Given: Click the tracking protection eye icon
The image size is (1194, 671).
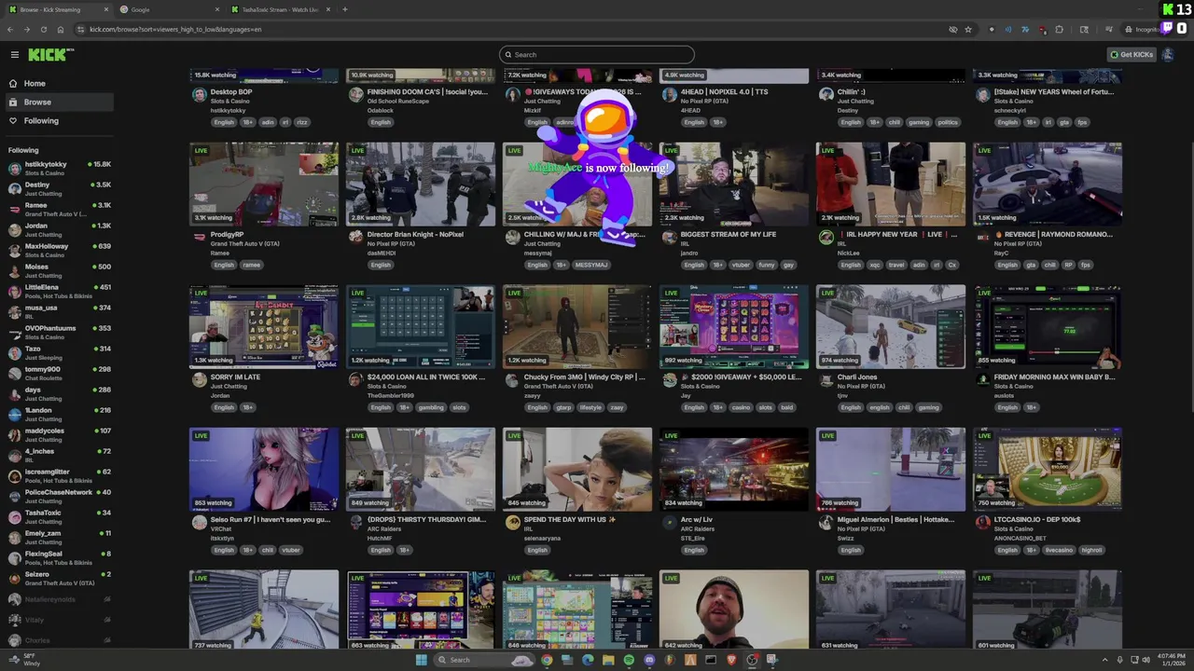Looking at the screenshot, I should coord(952,29).
